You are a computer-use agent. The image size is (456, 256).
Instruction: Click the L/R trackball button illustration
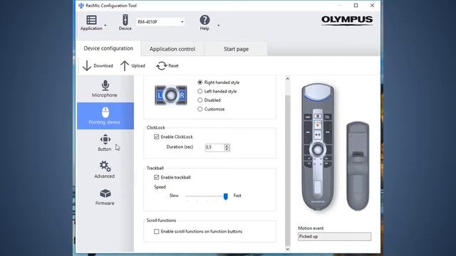tap(171, 95)
